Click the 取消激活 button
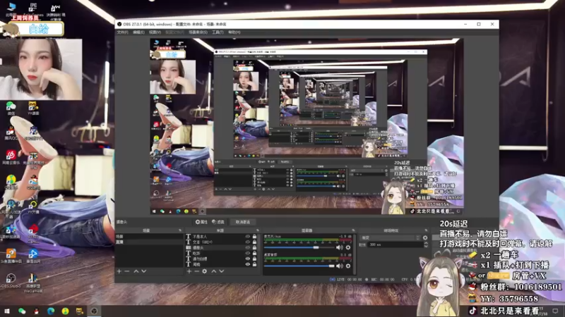 click(243, 222)
